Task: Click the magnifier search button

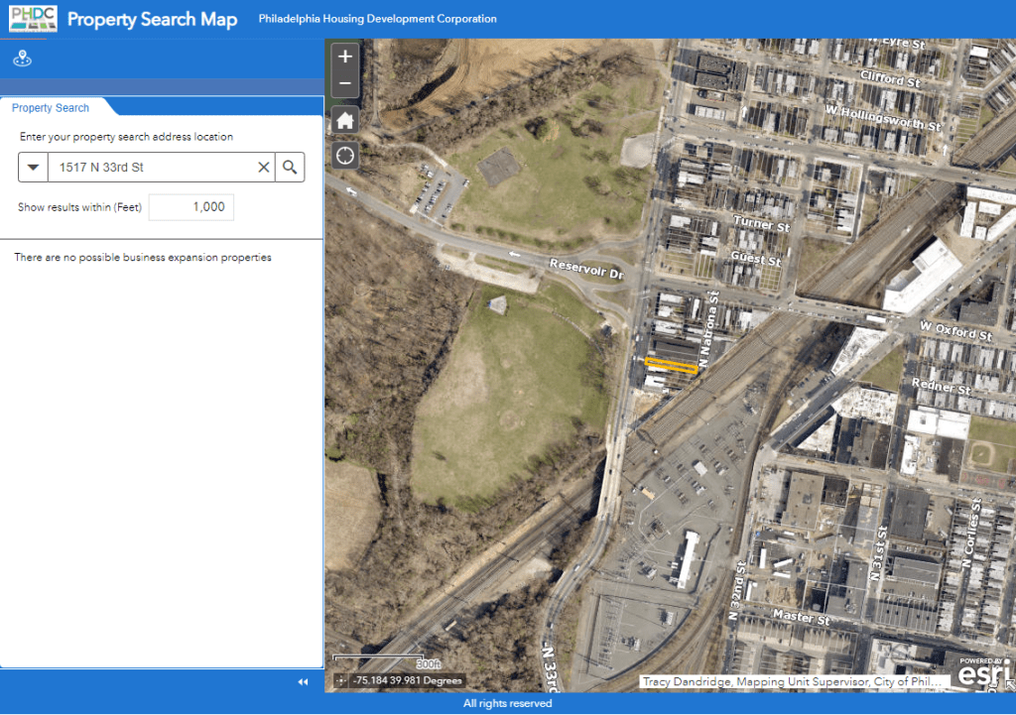Action: pos(290,168)
